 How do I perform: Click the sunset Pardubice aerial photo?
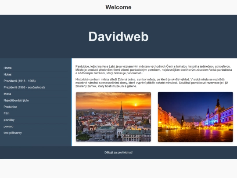coord(113,117)
